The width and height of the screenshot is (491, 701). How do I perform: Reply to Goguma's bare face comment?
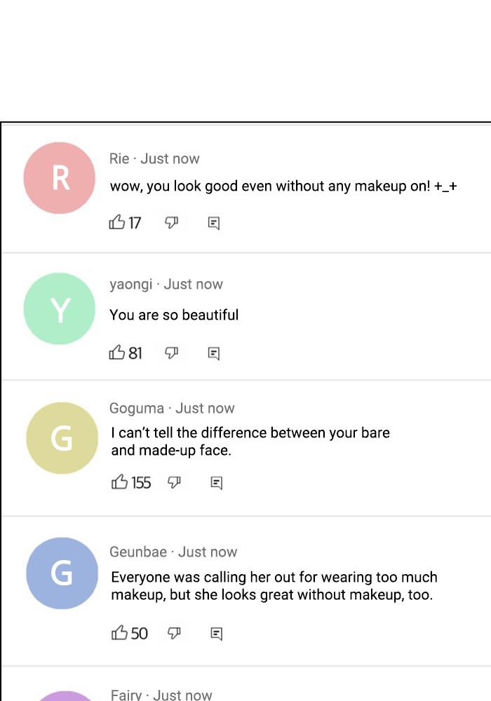[x=217, y=483]
